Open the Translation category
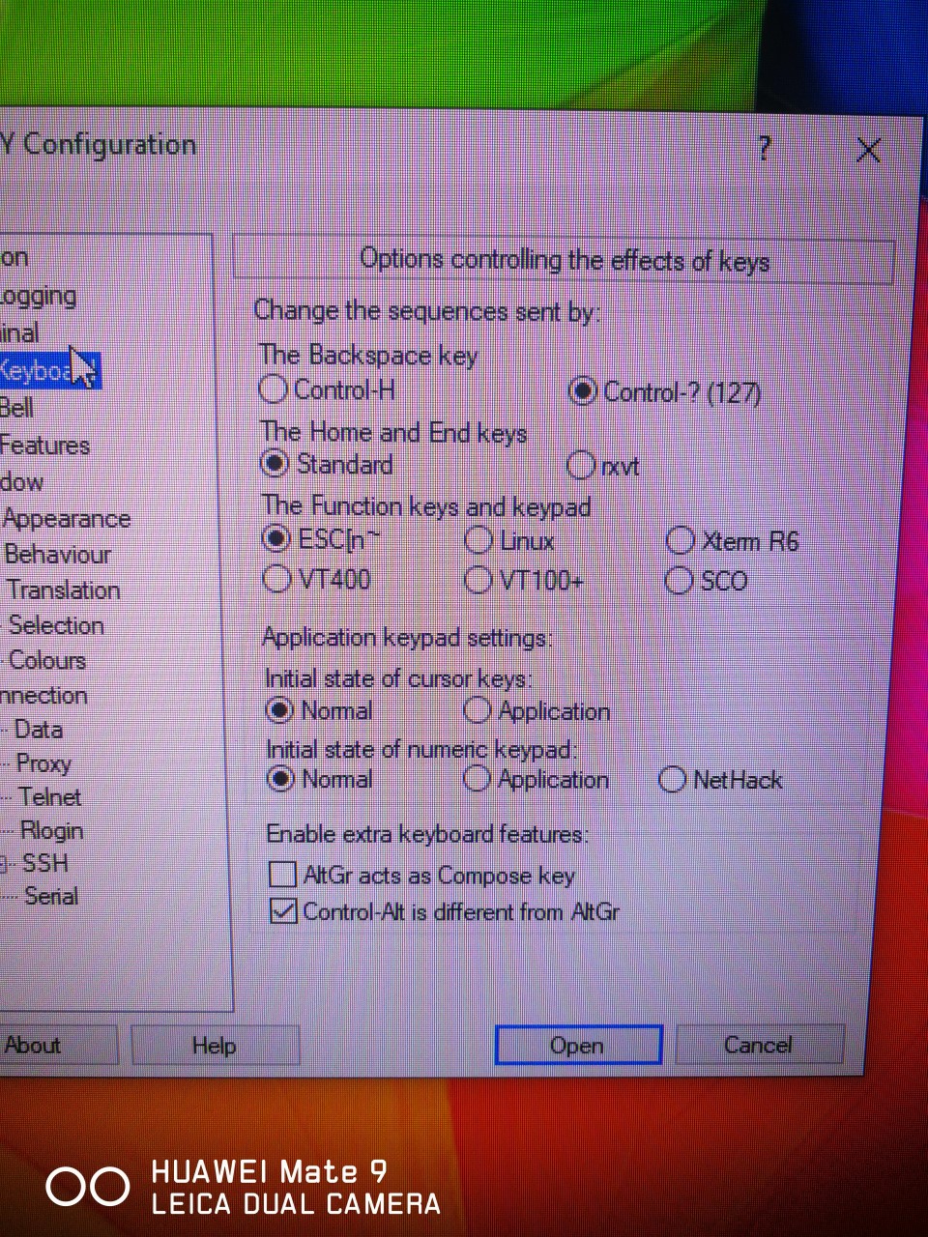This screenshot has width=928, height=1237. (x=64, y=590)
